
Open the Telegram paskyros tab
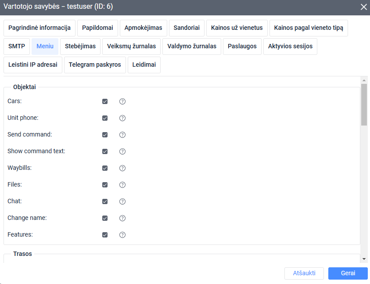coord(95,65)
